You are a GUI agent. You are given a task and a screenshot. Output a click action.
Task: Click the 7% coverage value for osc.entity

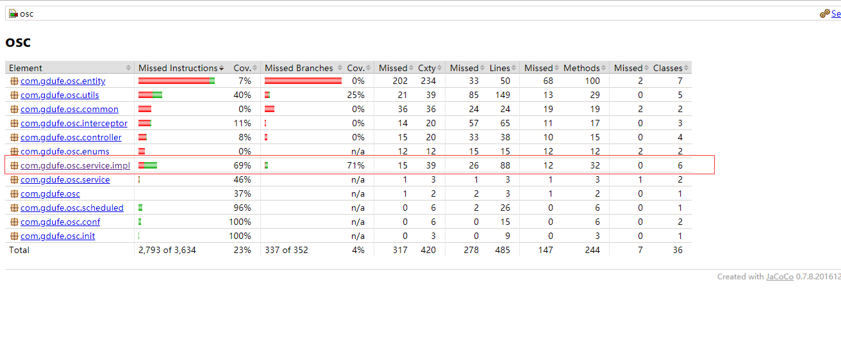tap(244, 81)
